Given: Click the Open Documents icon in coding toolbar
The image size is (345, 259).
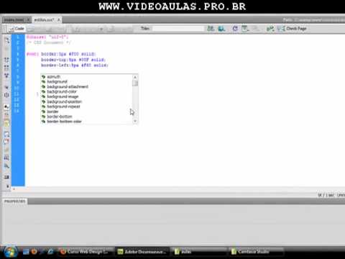Looking at the screenshot, I should pyautogui.click(x=6, y=40).
